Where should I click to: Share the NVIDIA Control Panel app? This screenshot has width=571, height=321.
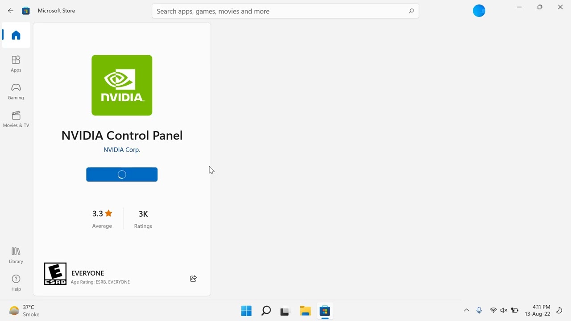pos(193,279)
